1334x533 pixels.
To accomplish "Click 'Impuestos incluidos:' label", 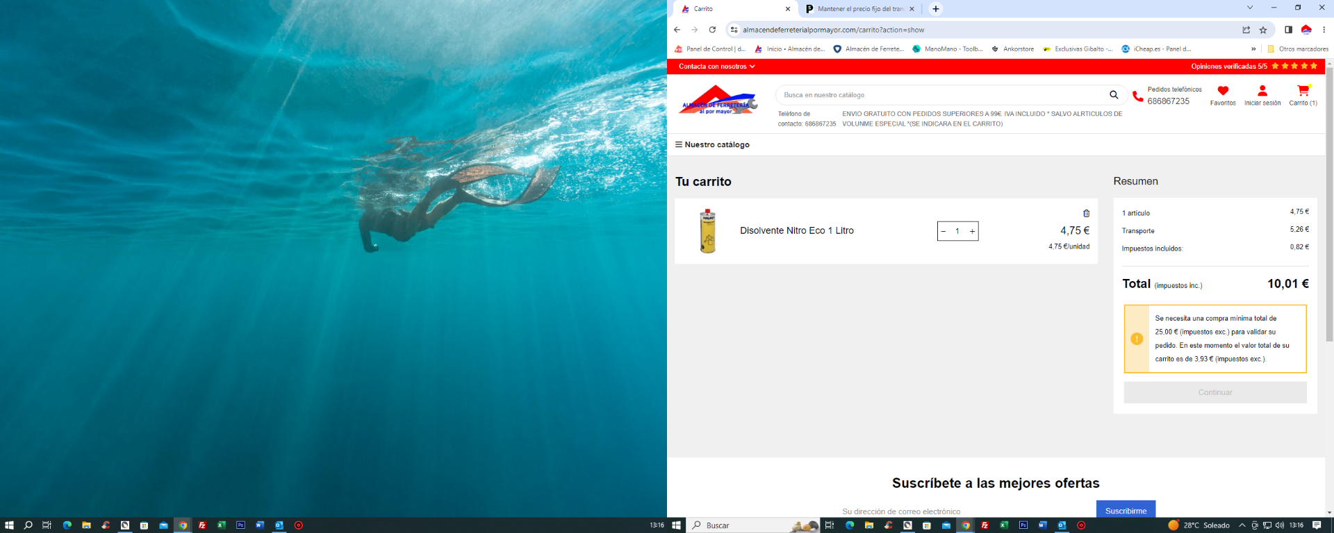I will point(1152,248).
